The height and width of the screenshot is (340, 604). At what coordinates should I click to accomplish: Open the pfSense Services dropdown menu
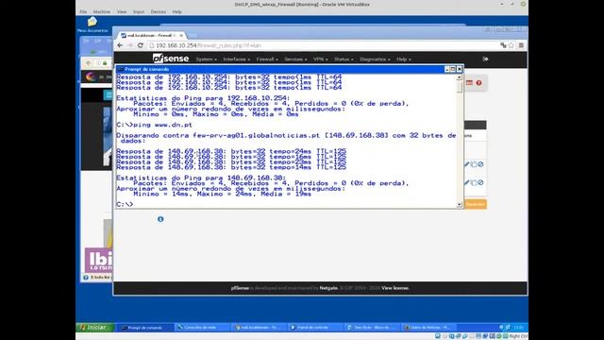tap(295, 59)
